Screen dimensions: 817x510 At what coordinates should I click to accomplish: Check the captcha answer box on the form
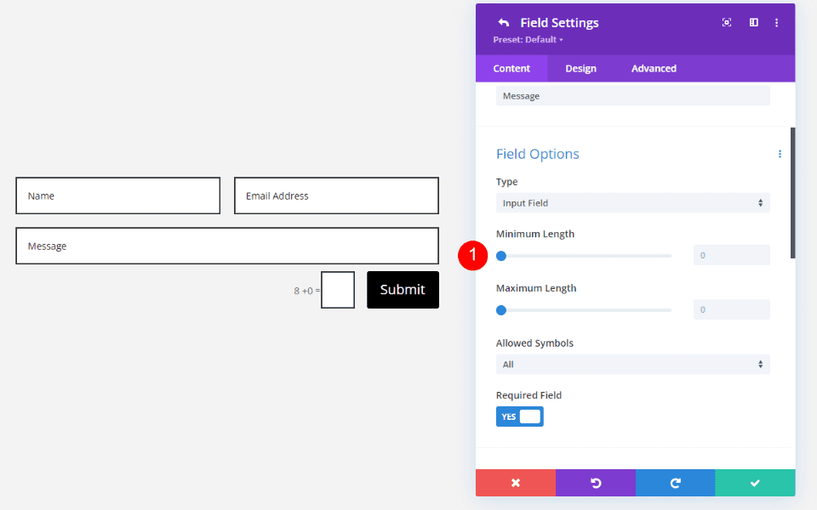tap(338, 289)
